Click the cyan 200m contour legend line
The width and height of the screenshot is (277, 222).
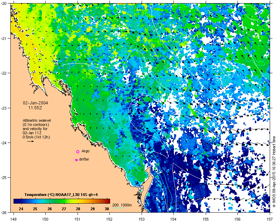[x=118, y=208]
